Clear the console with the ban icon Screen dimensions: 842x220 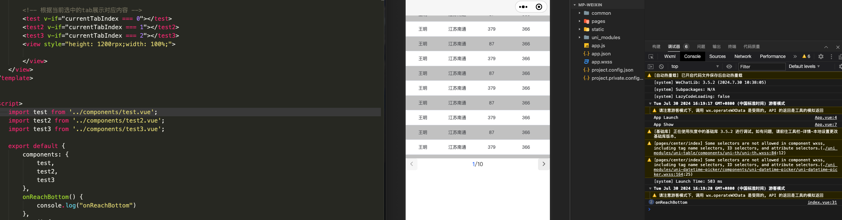pyautogui.click(x=661, y=66)
